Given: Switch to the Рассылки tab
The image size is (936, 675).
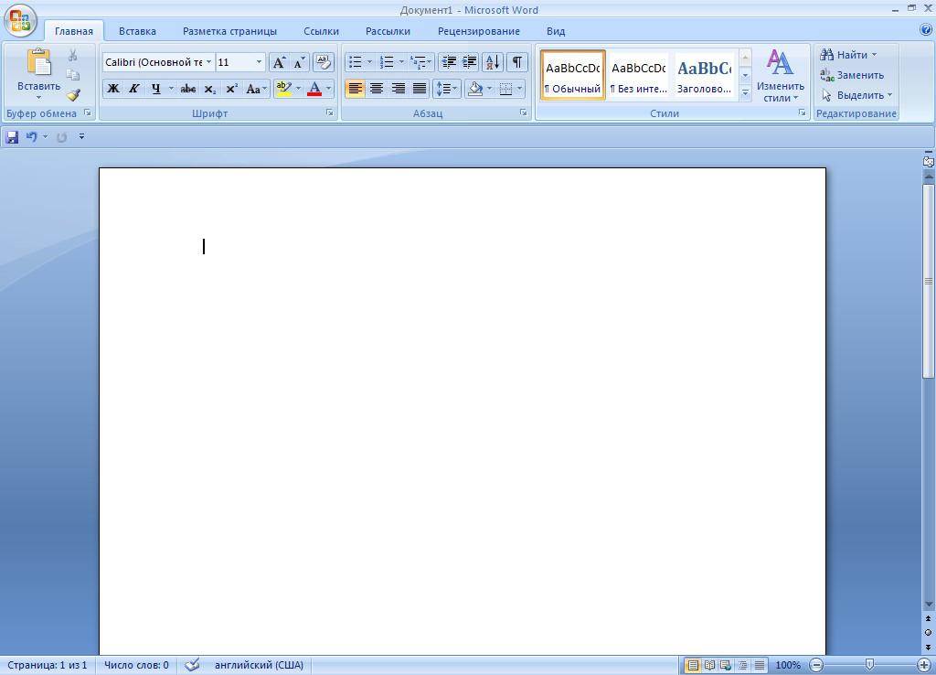Looking at the screenshot, I should [x=388, y=31].
